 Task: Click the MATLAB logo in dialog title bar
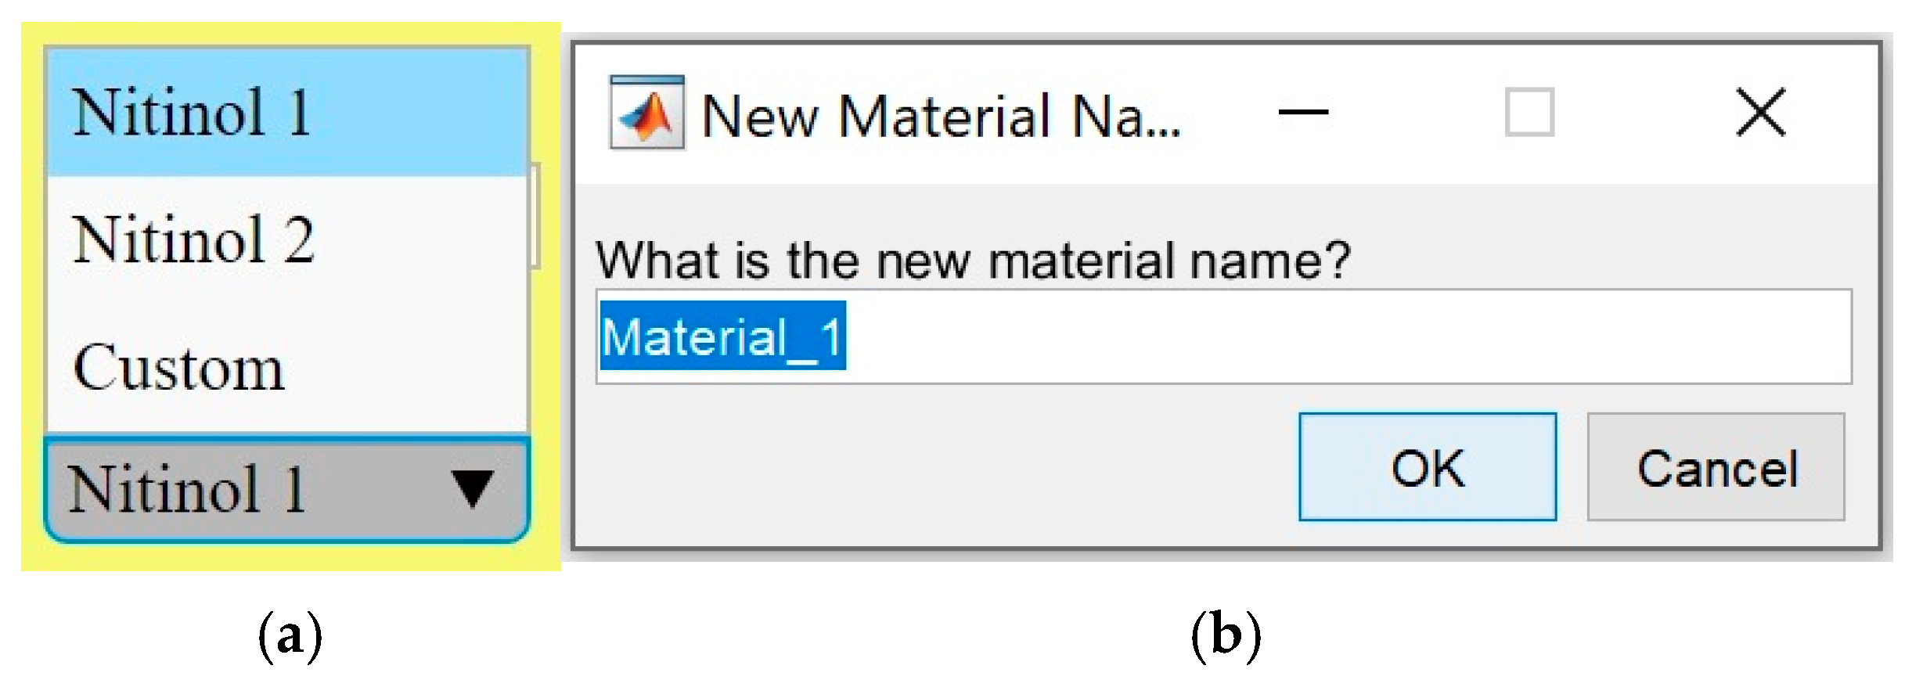click(x=647, y=113)
